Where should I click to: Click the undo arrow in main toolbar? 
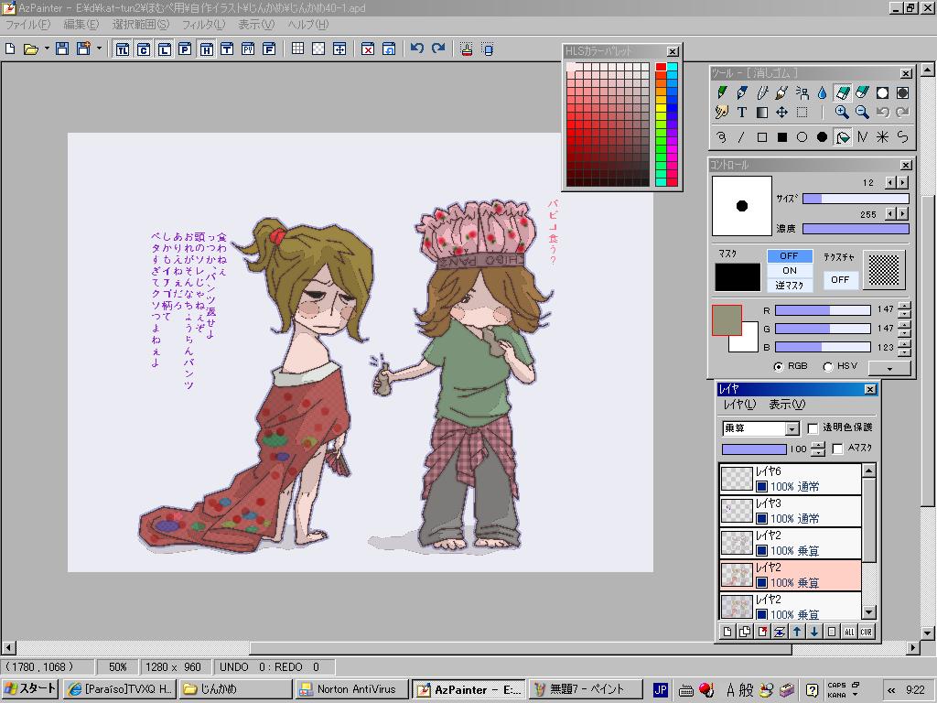click(x=417, y=49)
